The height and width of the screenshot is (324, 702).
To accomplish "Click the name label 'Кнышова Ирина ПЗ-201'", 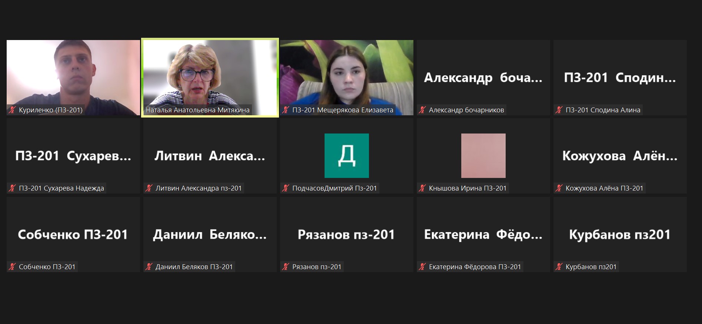I will 468,188.
